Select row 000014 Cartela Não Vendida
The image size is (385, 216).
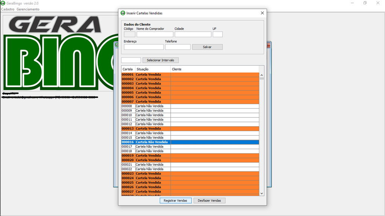[190, 133]
